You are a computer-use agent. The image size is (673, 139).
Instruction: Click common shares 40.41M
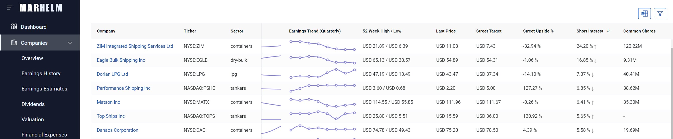click(x=631, y=74)
